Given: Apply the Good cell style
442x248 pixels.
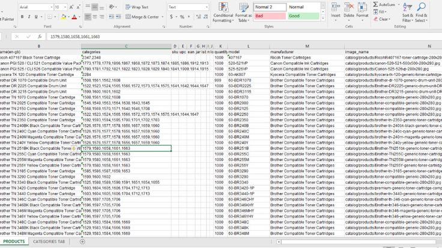Looking at the screenshot, I should [304, 17].
